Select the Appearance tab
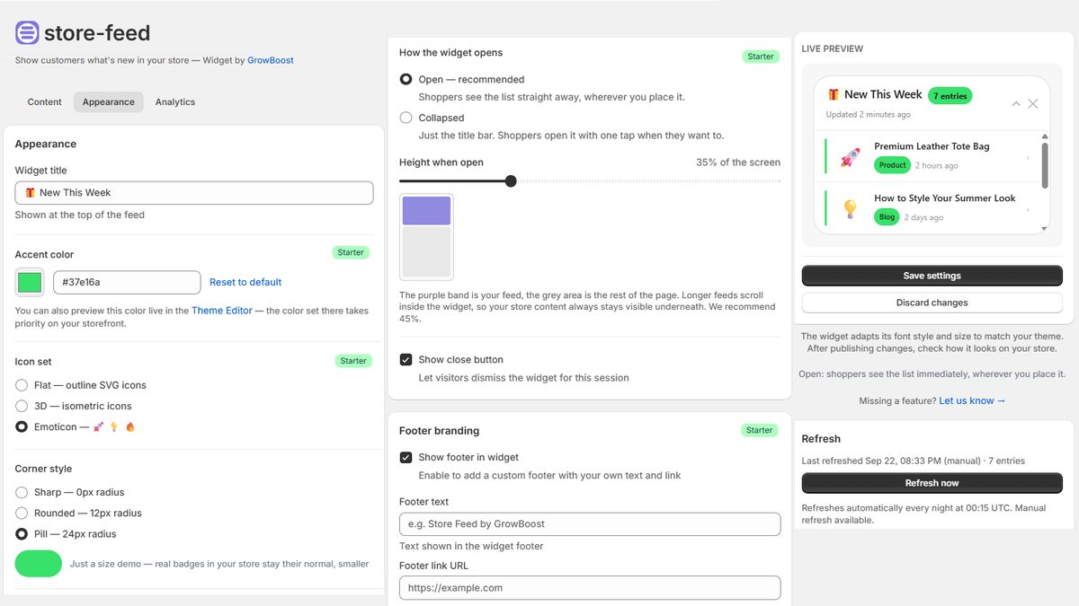Image resolution: width=1079 pixels, height=606 pixels. click(109, 101)
